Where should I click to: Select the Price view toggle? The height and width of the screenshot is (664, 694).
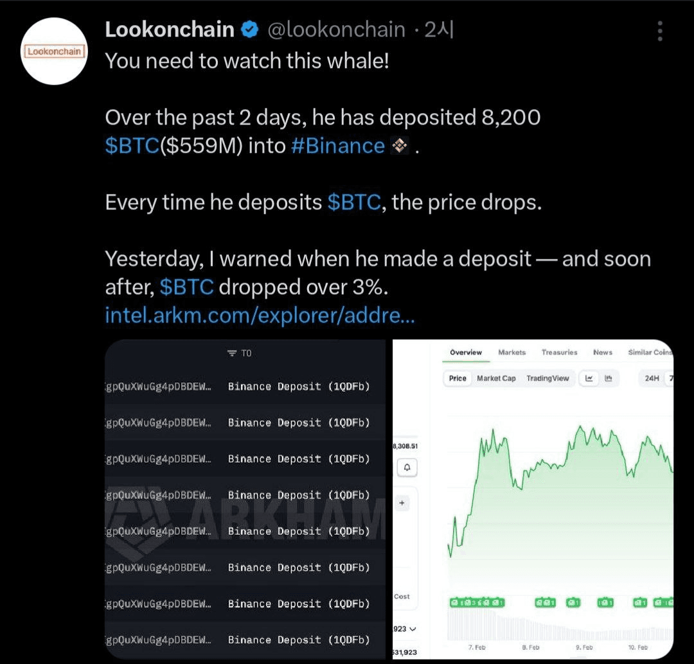click(x=458, y=378)
